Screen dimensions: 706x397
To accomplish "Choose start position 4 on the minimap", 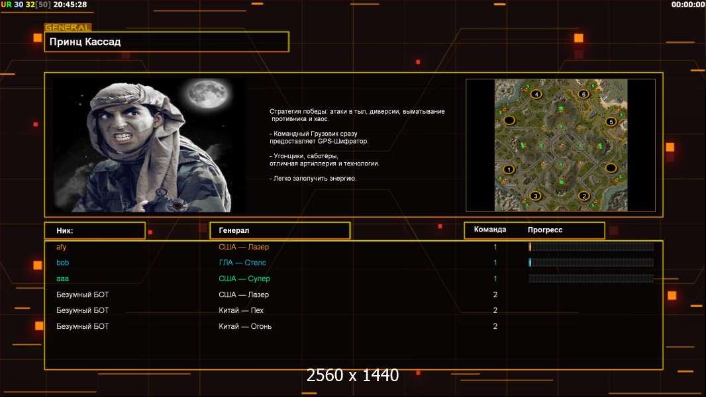I will (536, 94).
